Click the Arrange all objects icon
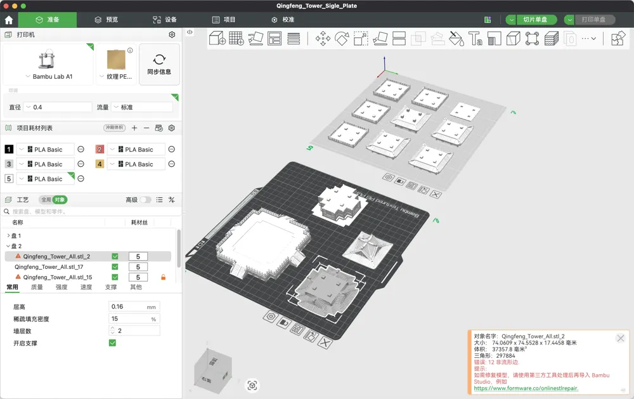The width and height of the screenshot is (634, 399). pyautogui.click(x=275, y=39)
